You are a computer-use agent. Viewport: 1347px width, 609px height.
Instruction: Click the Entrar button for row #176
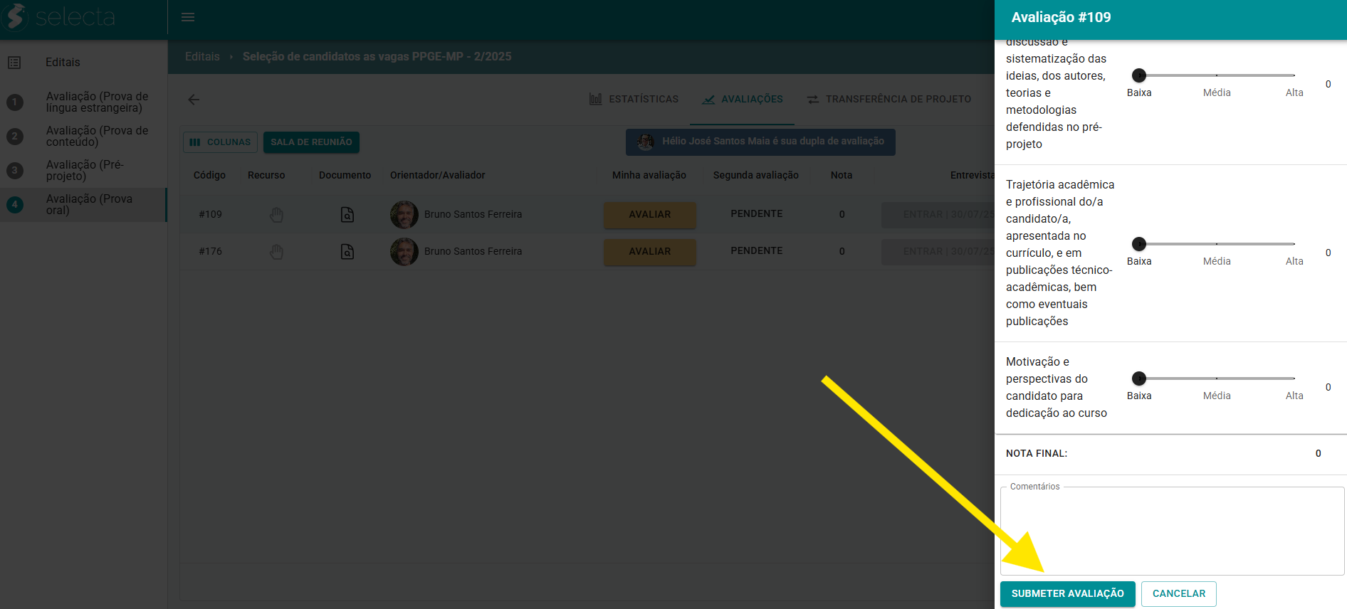click(938, 252)
